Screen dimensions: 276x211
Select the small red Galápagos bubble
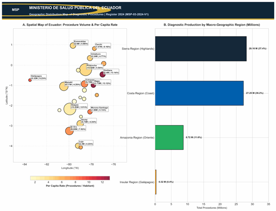(30, 80)
